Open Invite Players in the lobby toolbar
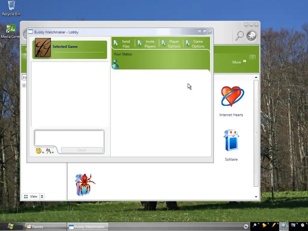This screenshot has width=308, height=231. pos(146,44)
